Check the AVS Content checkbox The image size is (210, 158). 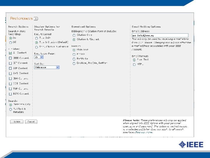10,73
